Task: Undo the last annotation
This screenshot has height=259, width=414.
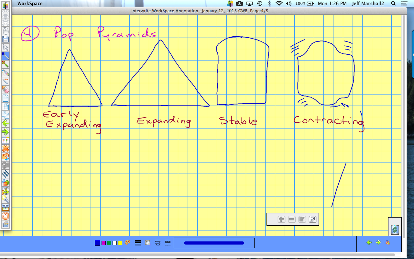Action: [x=5, y=157]
